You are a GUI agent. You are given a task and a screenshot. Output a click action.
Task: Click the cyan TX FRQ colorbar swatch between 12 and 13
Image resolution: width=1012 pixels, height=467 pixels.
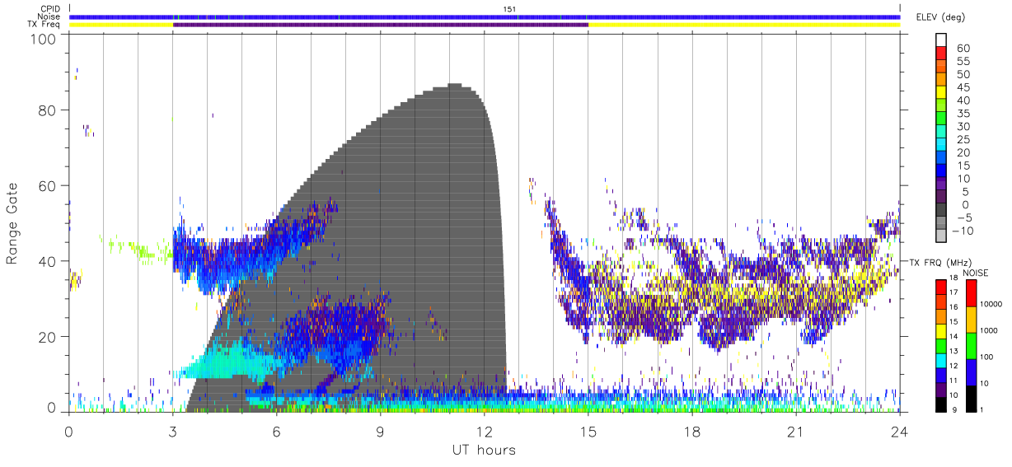(942, 360)
